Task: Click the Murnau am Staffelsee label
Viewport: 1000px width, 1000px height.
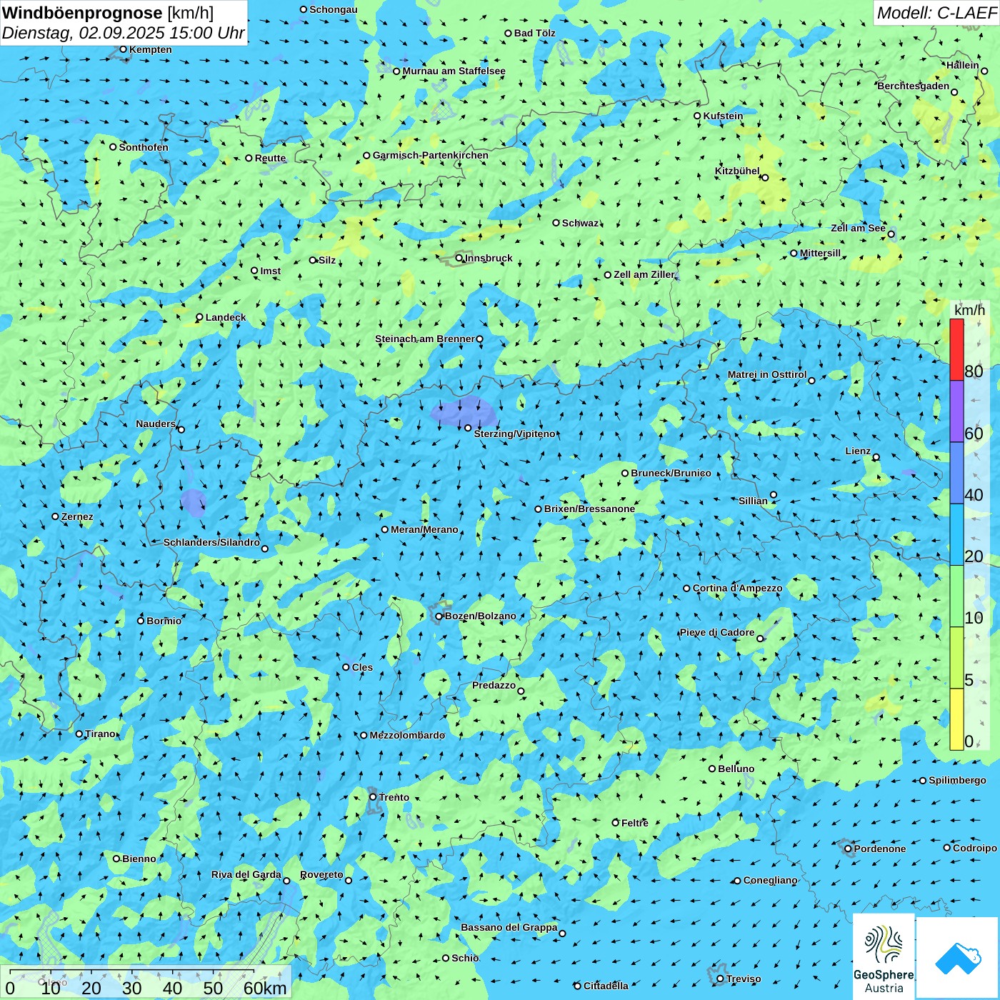Action: click(454, 71)
